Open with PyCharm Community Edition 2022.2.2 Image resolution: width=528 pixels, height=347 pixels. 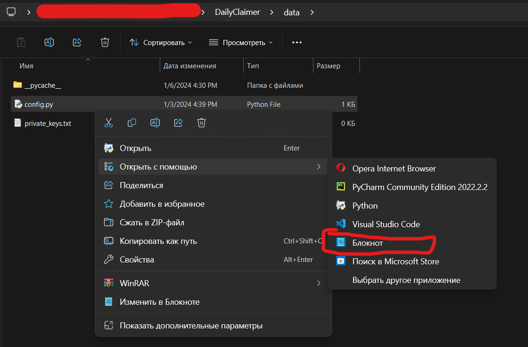point(419,187)
